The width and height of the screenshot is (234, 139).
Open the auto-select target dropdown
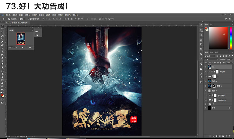pos(23,19)
